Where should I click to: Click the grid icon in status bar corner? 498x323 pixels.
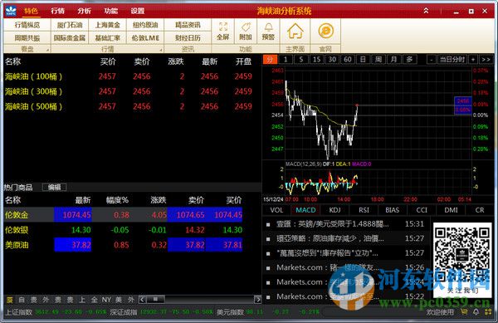tap(488, 312)
